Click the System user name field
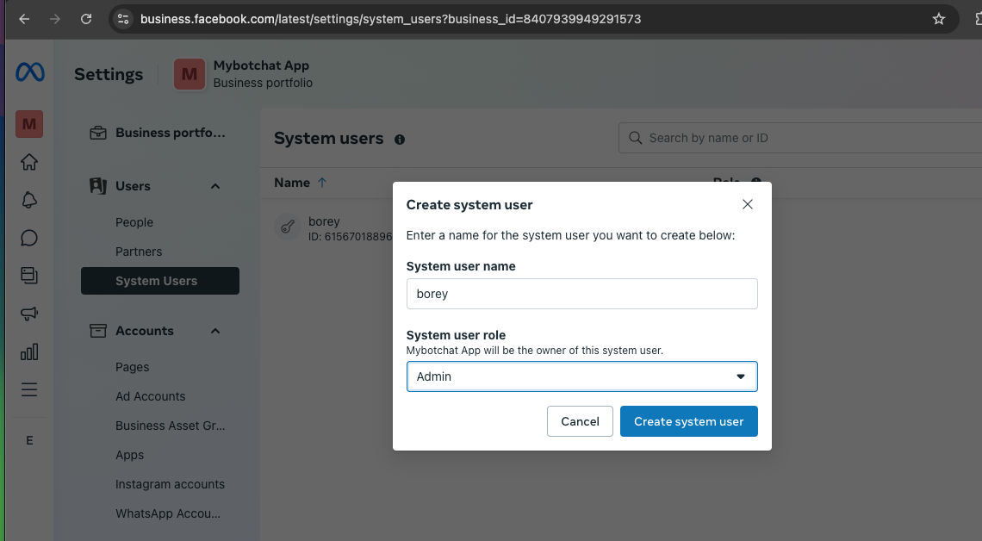This screenshot has height=541, width=982. pyautogui.click(x=581, y=294)
